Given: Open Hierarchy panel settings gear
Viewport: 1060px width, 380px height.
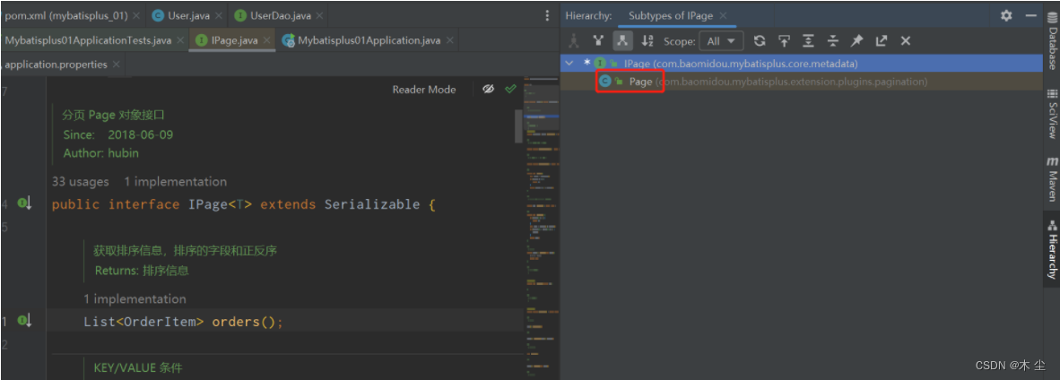Looking at the screenshot, I should [1006, 15].
